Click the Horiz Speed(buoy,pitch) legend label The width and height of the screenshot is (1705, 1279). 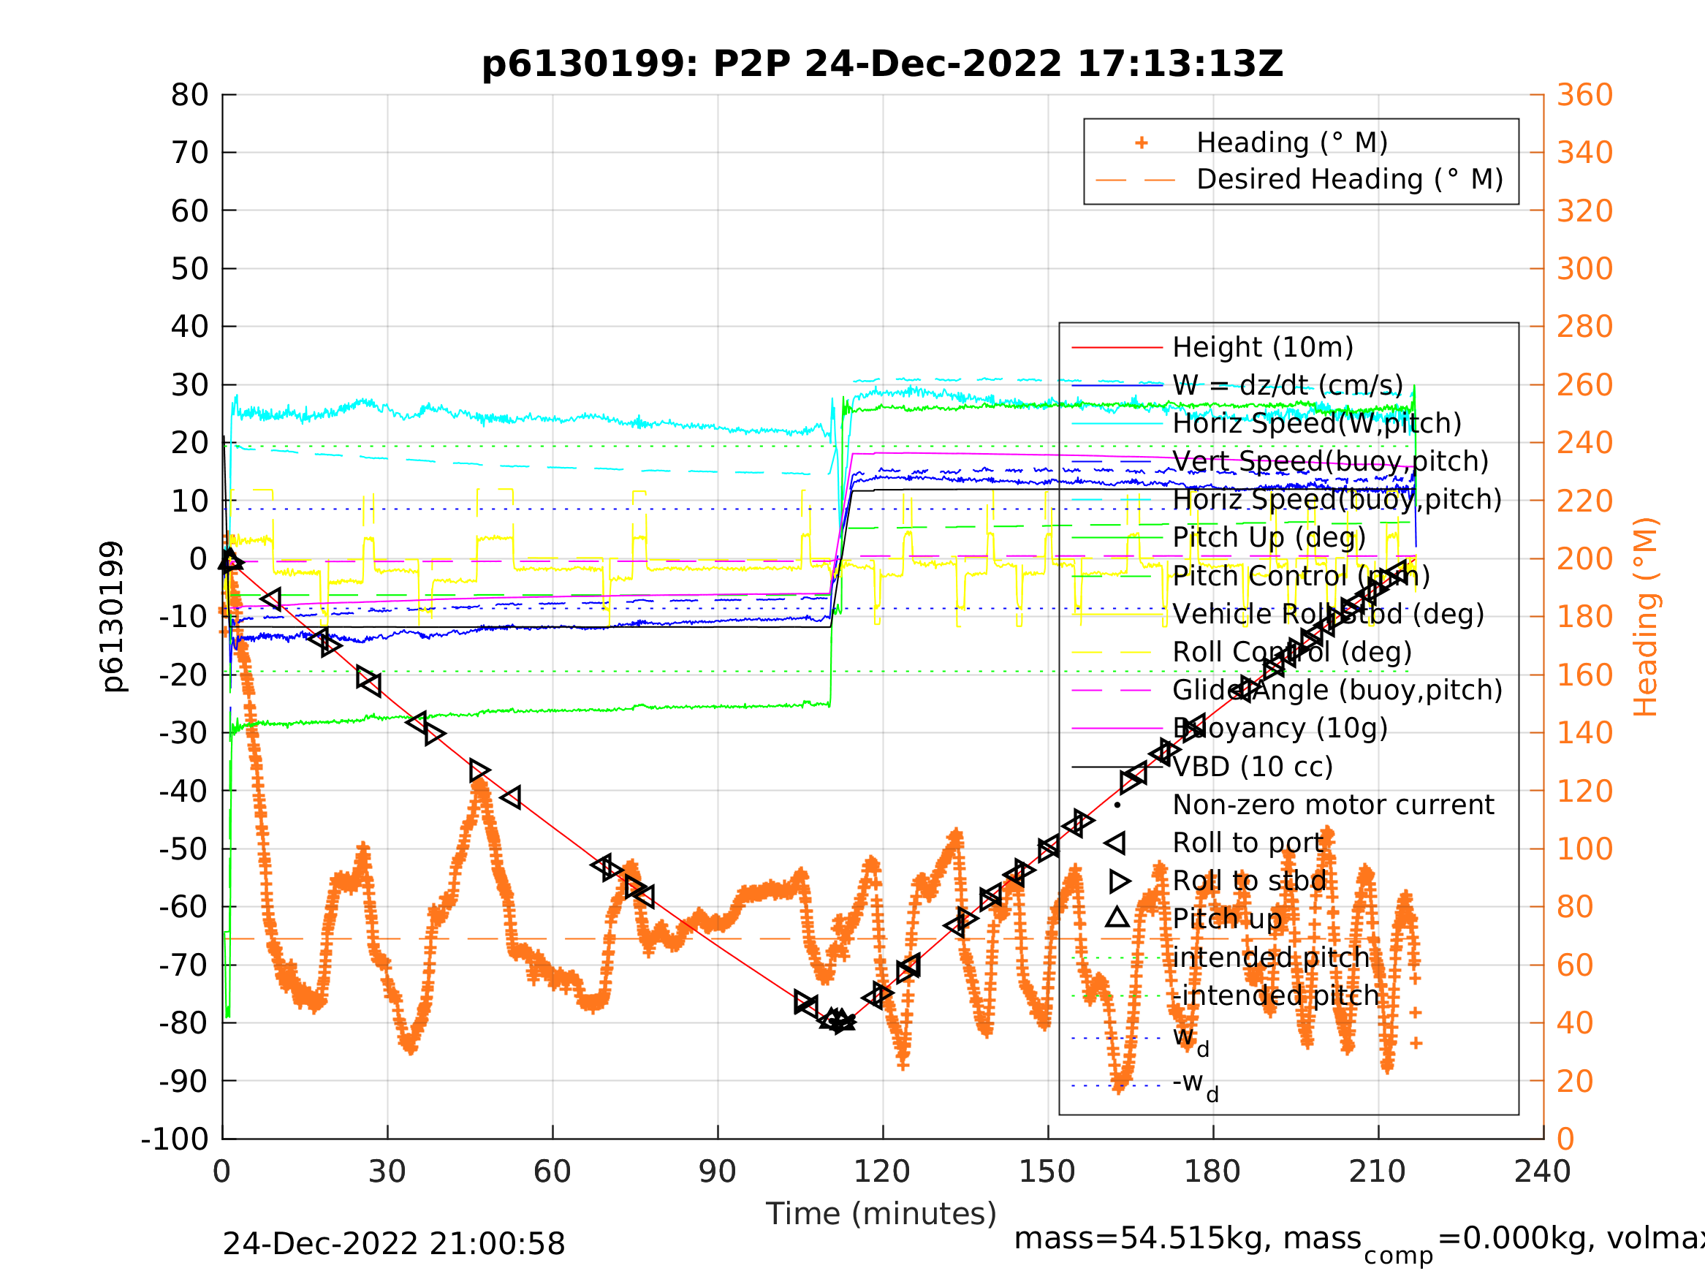[x=1337, y=500]
